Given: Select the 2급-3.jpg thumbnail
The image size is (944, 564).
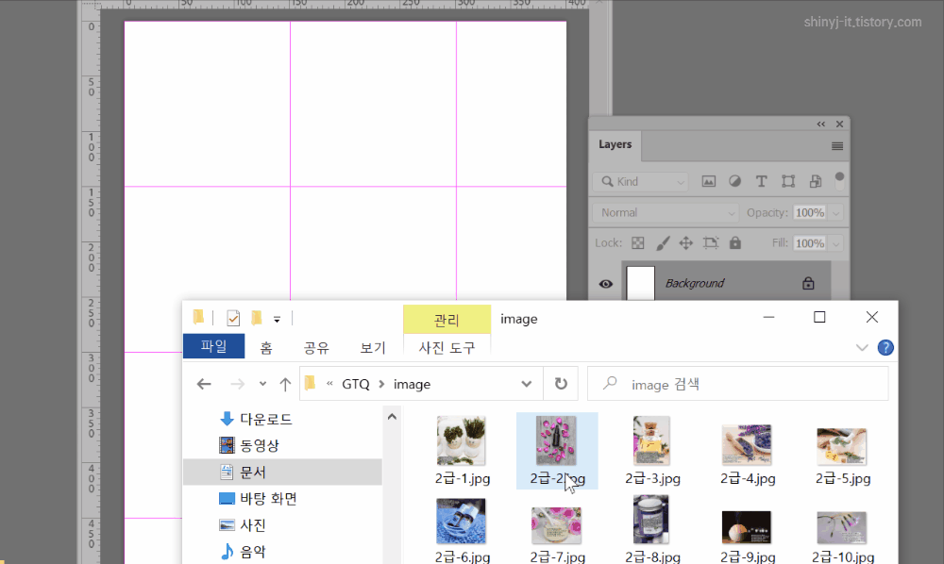Looking at the screenshot, I should (651, 440).
